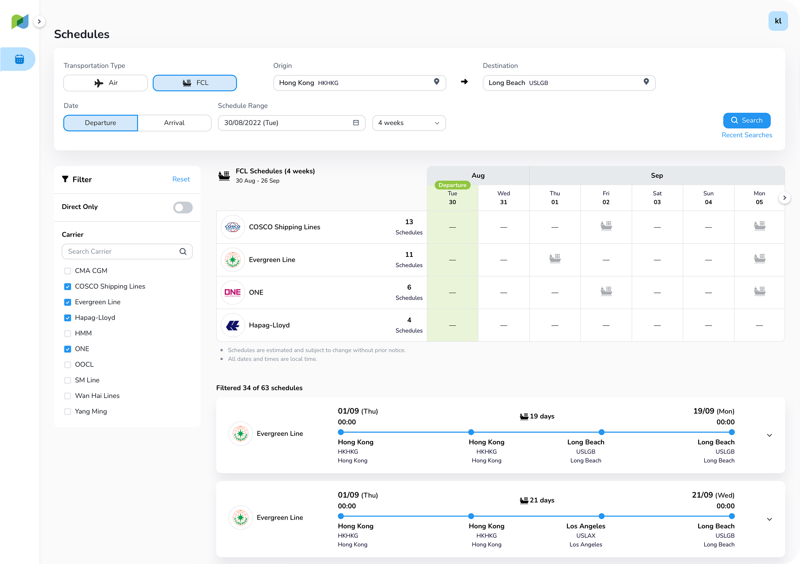This screenshot has height=564, width=800.
Task: Switch the date type to Arrival
Action: (174, 123)
